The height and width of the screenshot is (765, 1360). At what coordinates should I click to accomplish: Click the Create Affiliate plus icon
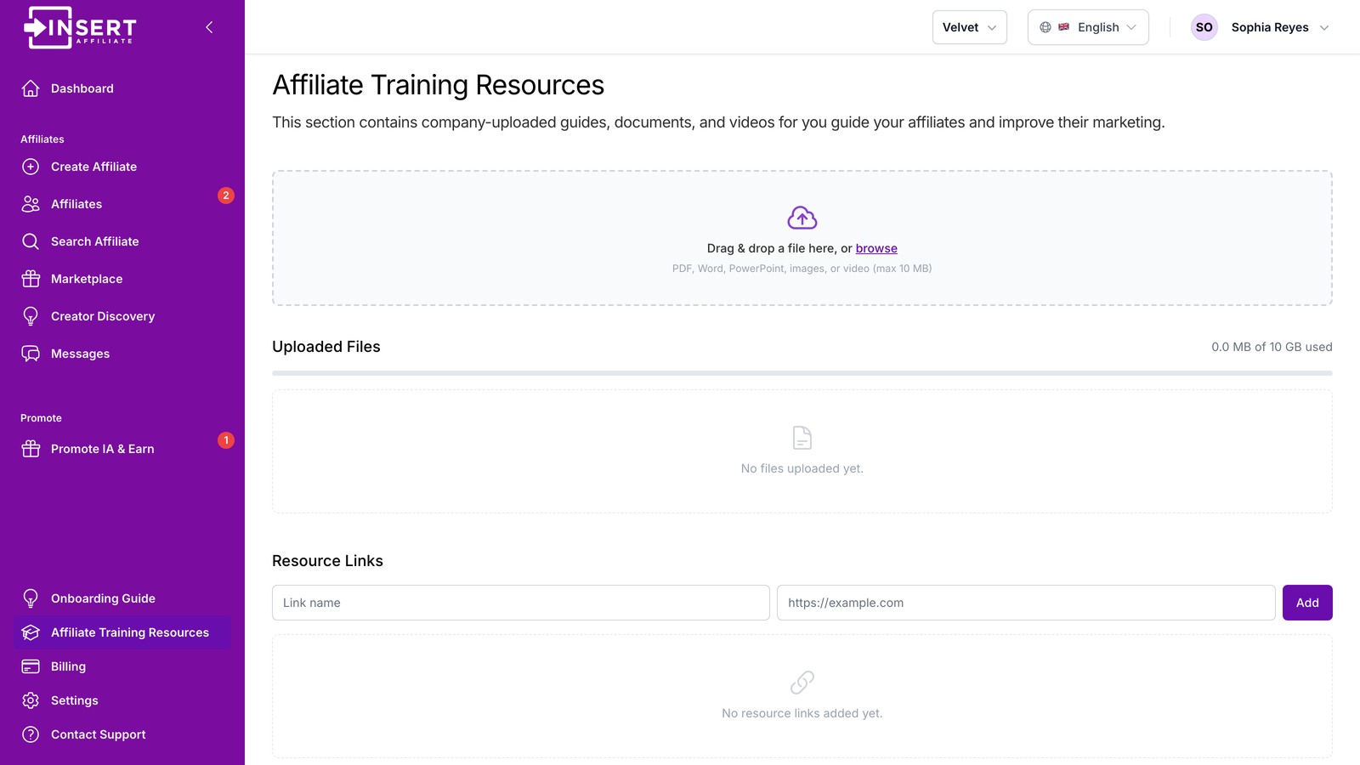point(31,167)
